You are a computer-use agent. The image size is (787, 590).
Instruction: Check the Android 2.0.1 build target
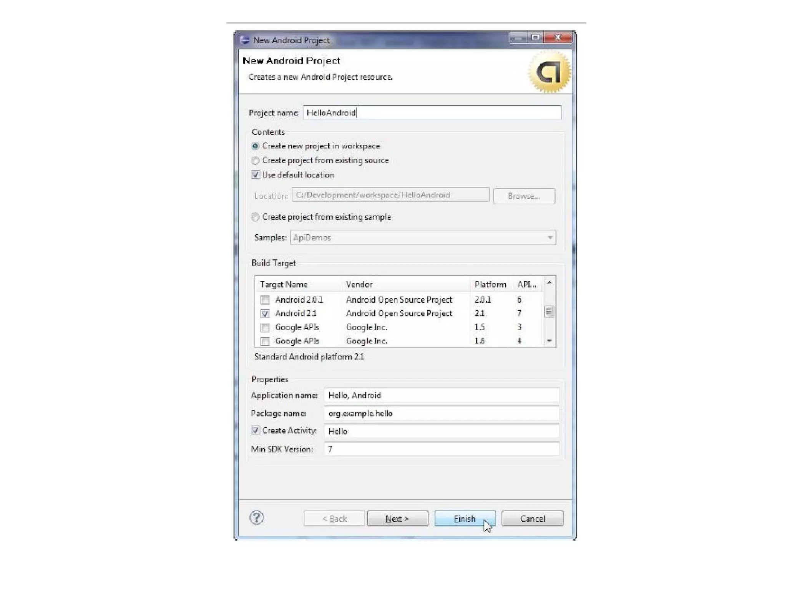(x=265, y=300)
